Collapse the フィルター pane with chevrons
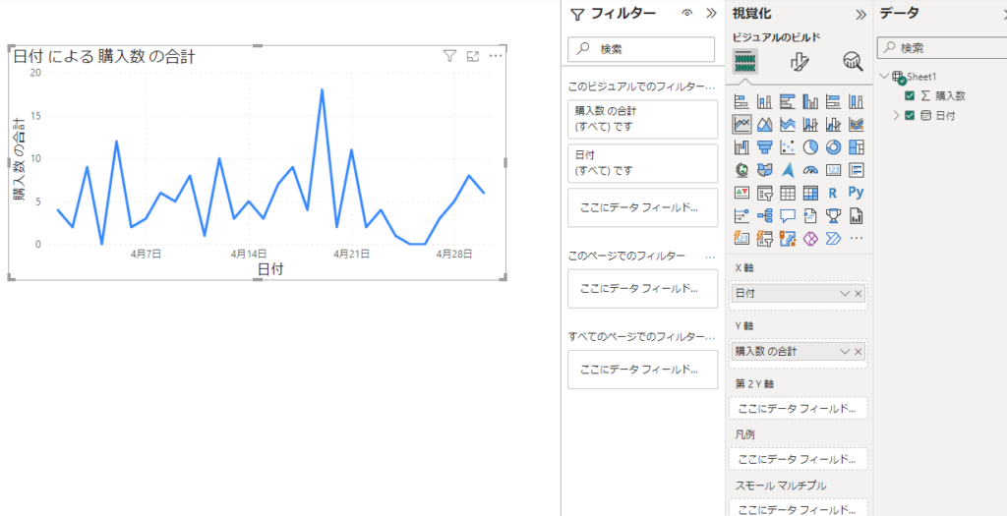 (711, 14)
